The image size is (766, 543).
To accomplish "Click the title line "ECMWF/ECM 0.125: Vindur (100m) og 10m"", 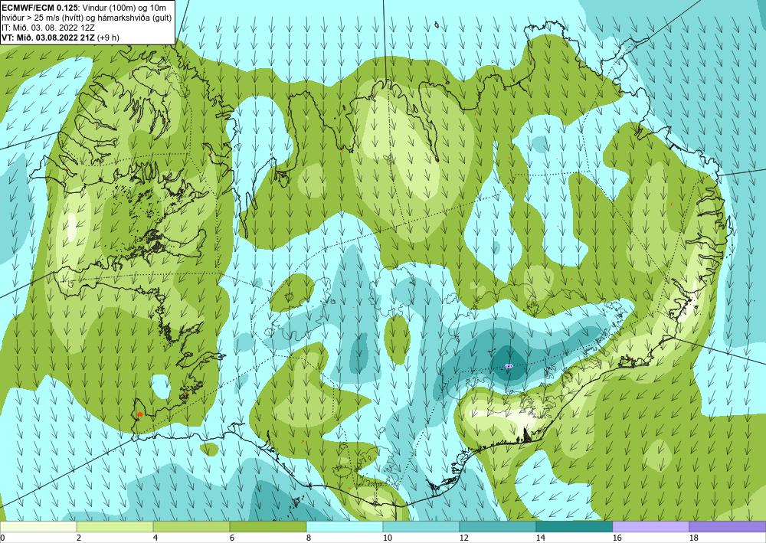I will (83, 8).
